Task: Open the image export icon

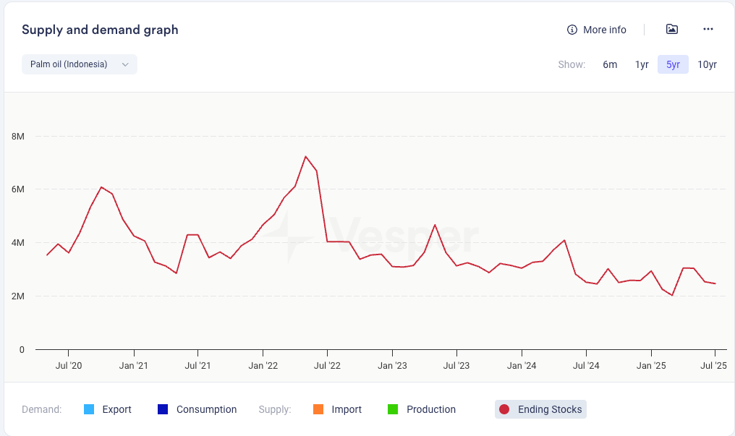Action: click(x=672, y=30)
